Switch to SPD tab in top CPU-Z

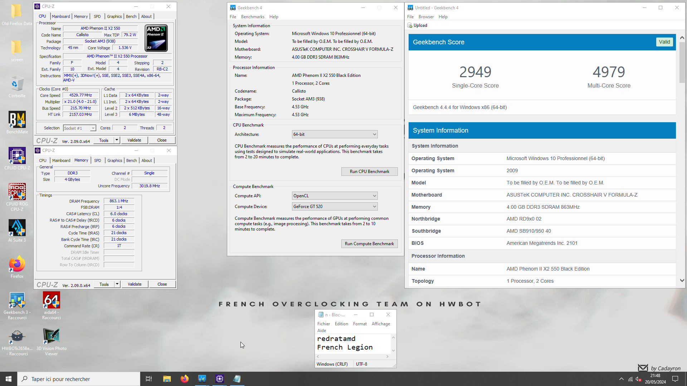coord(97,16)
